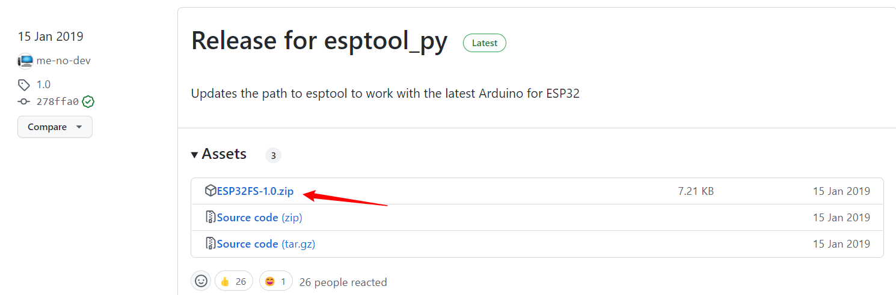Screen dimensions: 896x295
Task: Toggle the heart-eyes reaction with 1
Action: click(x=276, y=281)
